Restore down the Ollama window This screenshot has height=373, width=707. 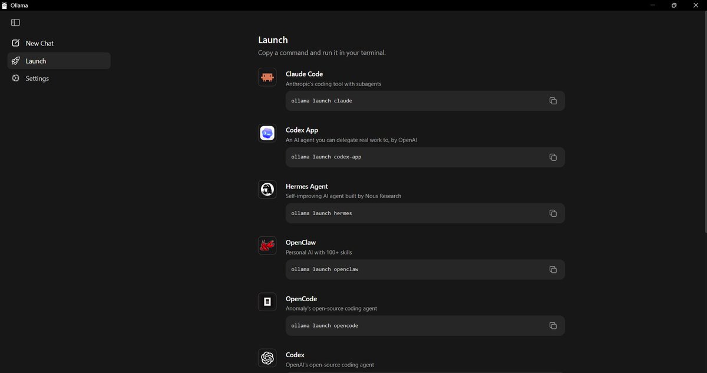pyautogui.click(x=674, y=5)
